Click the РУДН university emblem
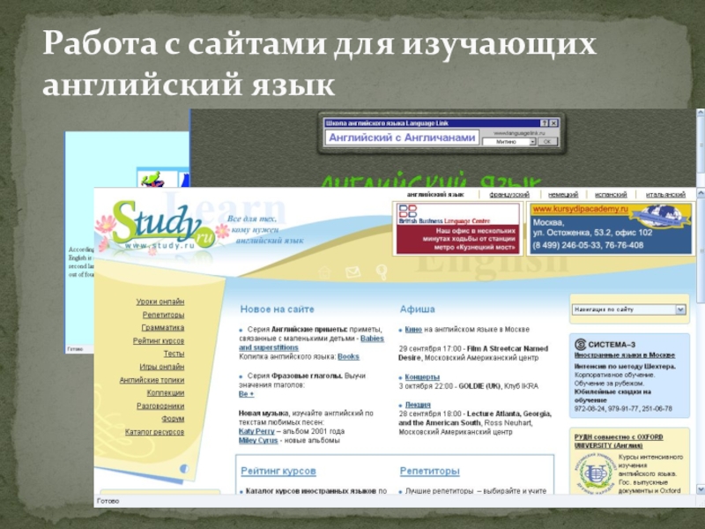The width and height of the screenshot is (705, 529). [593, 473]
